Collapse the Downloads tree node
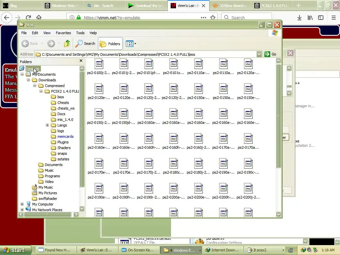The width and height of the screenshot is (340, 255). pyautogui.click(x=29, y=80)
